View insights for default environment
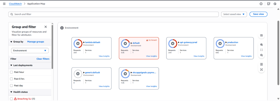Image resolution: width=280 pixels, height=101 pixels. [x=151, y=56]
